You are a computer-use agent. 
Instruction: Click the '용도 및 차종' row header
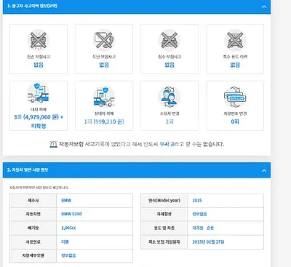coord(164,228)
